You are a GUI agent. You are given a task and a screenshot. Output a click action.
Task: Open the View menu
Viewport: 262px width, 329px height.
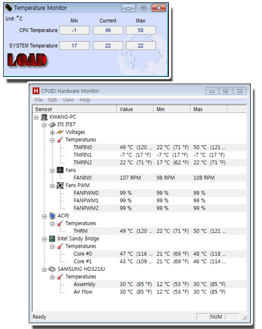68,100
